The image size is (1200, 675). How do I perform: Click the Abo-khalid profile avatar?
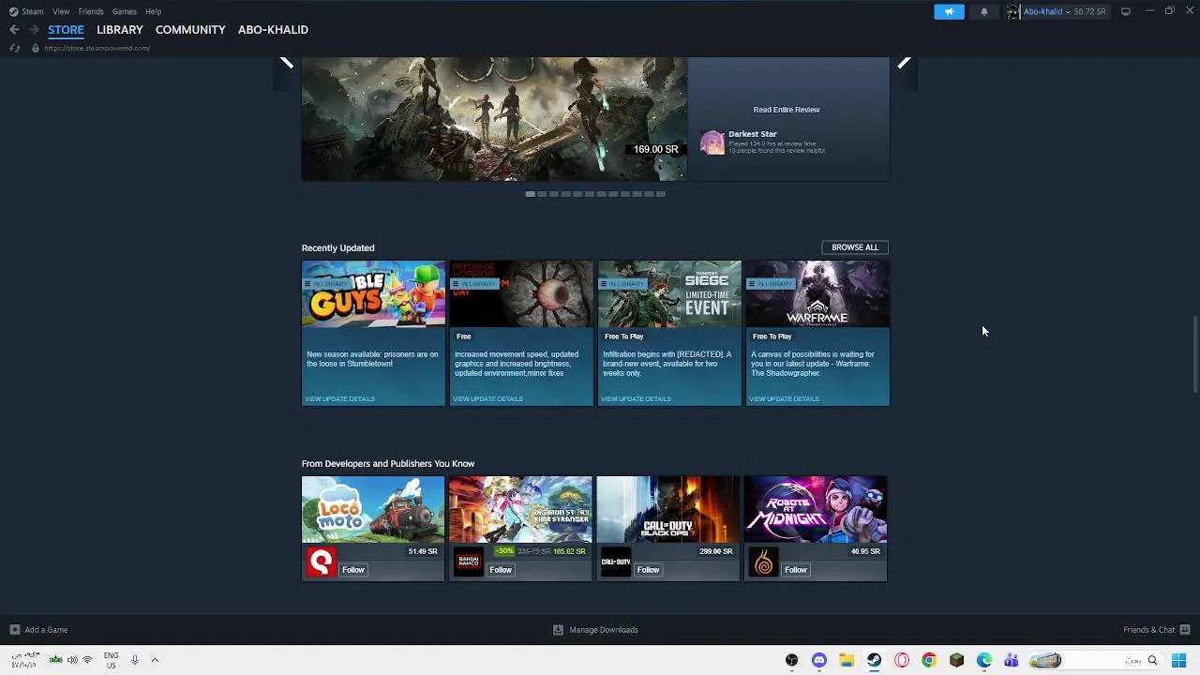tap(1012, 11)
